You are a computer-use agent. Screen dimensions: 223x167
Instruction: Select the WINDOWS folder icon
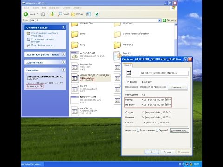tap(117, 45)
